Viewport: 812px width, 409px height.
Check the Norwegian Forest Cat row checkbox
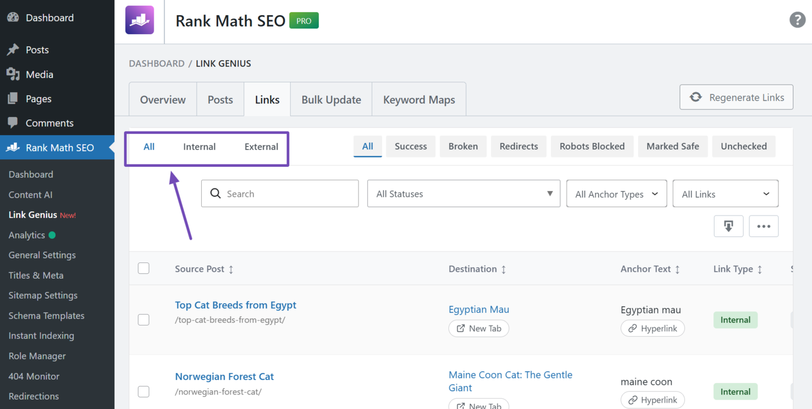coord(143,391)
